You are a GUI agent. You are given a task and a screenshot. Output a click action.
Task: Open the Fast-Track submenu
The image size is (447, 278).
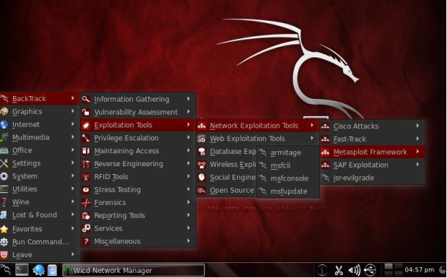(x=372, y=139)
